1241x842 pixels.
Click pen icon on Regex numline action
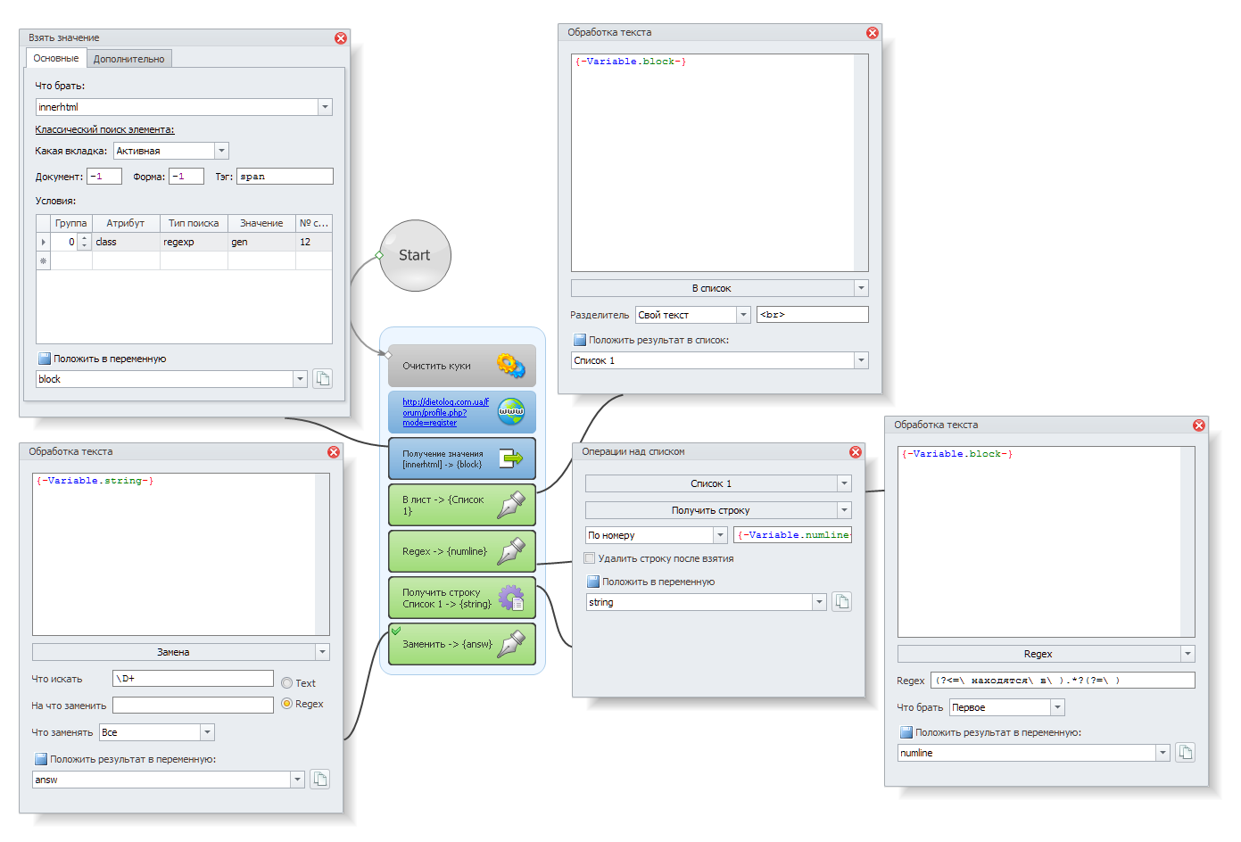tap(511, 551)
